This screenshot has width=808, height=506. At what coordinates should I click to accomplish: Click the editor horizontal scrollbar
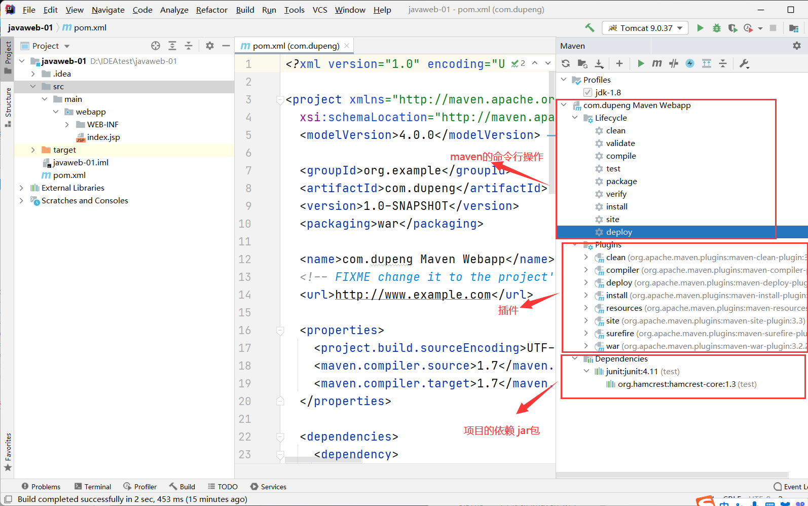point(323,460)
